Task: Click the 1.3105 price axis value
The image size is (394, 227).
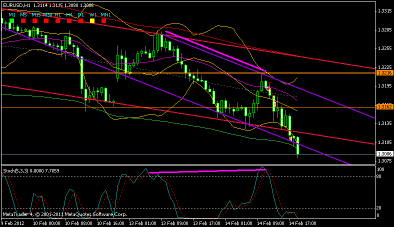Action: [384, 142]
